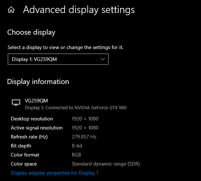The height and width of the screenshot is (181, 201).
Task: Click the 279.857 Hz refresh rate value
Action: click(84, 137)
